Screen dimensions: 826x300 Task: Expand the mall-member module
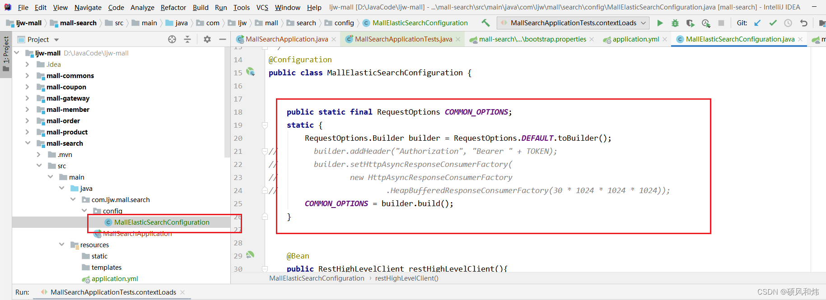(x=28, y=109)
